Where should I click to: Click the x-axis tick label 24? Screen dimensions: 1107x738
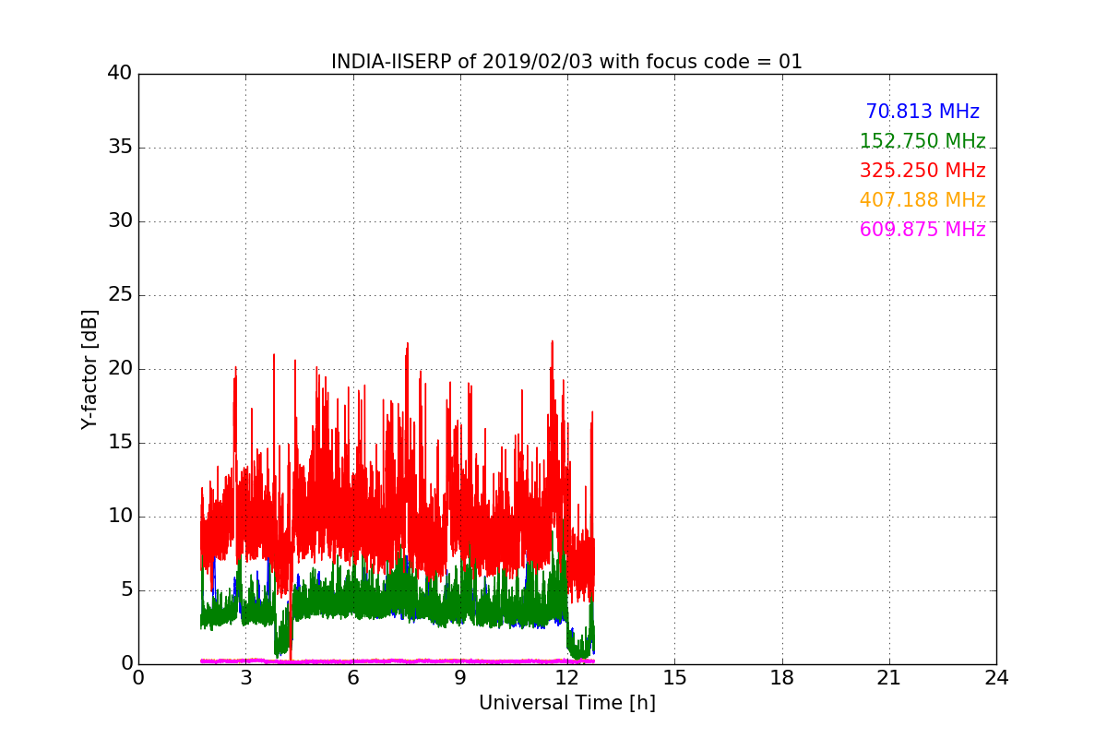click(996, 677)
